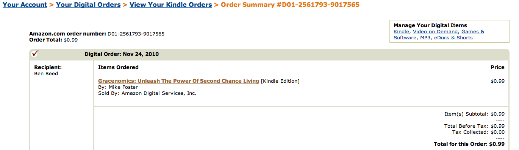
Task: Open the Video on Demand link
Action: tap(435, 32)
